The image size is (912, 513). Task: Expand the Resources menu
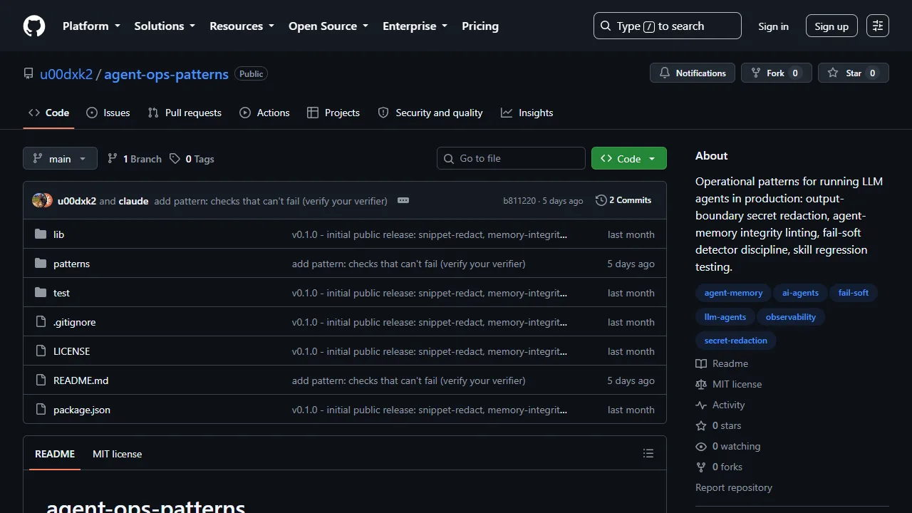point(242,26)
